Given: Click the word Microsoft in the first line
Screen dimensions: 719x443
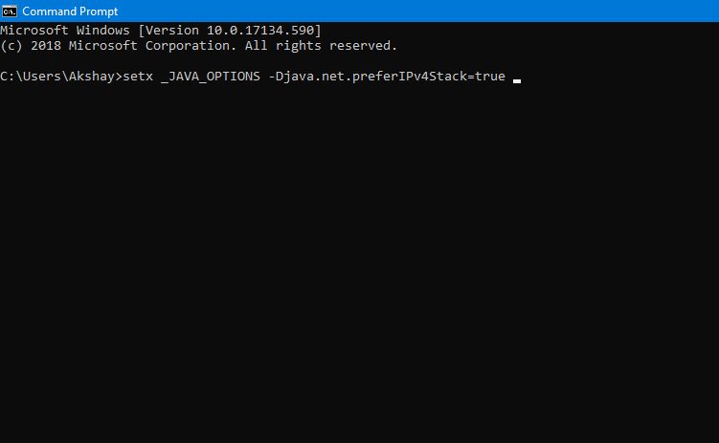Looking at the screenshot, I should [x=34, y=31].
